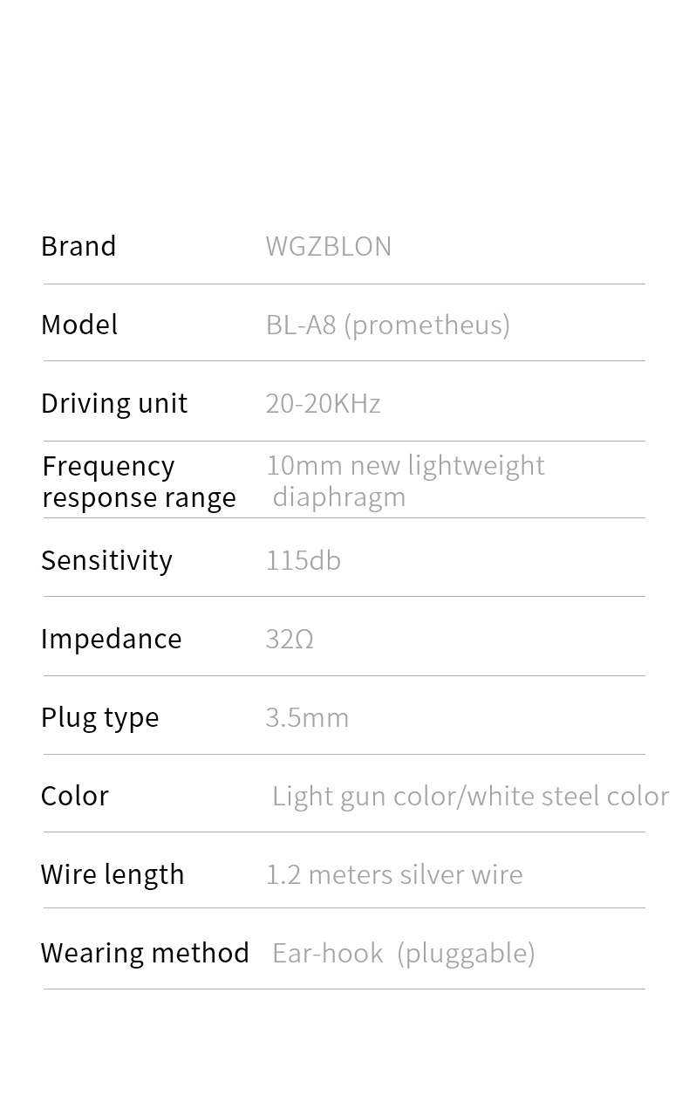The width and height of the screenshot is (689, 1116).
Task: Click the Model label
Action: (79, 325)
